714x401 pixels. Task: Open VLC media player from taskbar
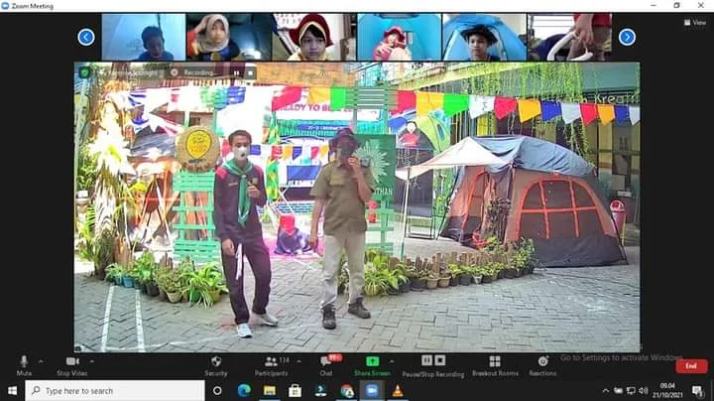(398, 390)
